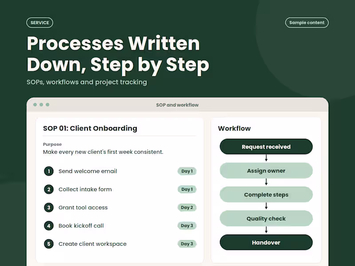
Task: Click the 'SOP 01: Client Onboarding' heading
Action: pyautogui.click(x=90, y=128)
